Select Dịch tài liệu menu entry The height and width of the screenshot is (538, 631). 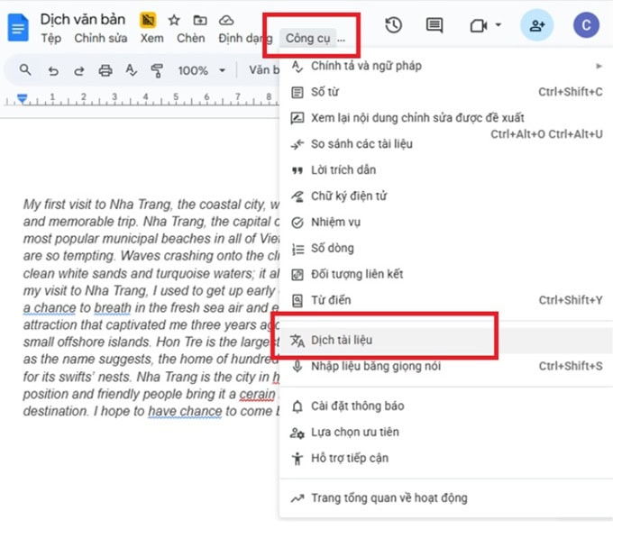(x=342, y=340)
